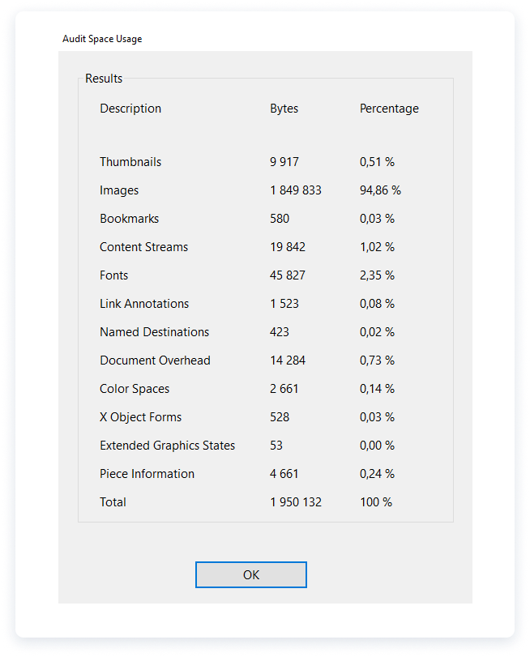Select the Named Destinations row label
The height and width of the screenshot is (657, 530).
click(x=154, y=332)
